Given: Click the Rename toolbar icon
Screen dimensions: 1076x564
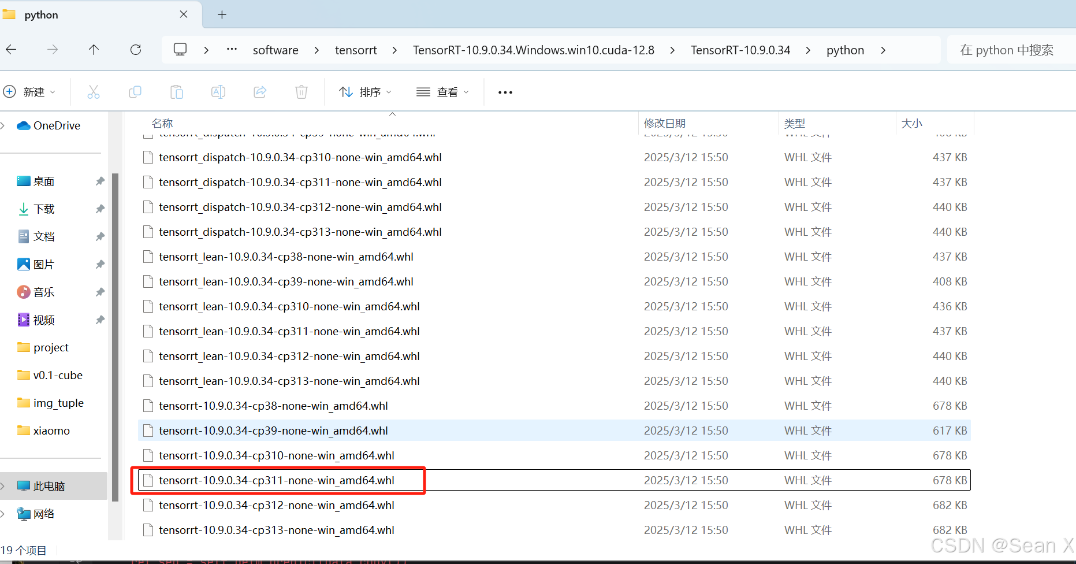Looking at the screenshot, I should 218,92.
